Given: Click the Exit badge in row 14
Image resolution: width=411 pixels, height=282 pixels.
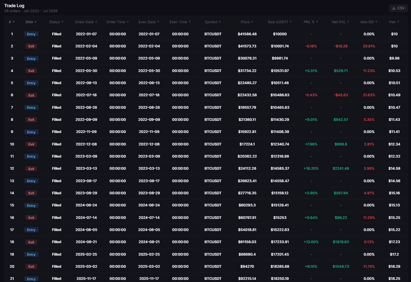Looking at the screenshot, I should (31, 193).
